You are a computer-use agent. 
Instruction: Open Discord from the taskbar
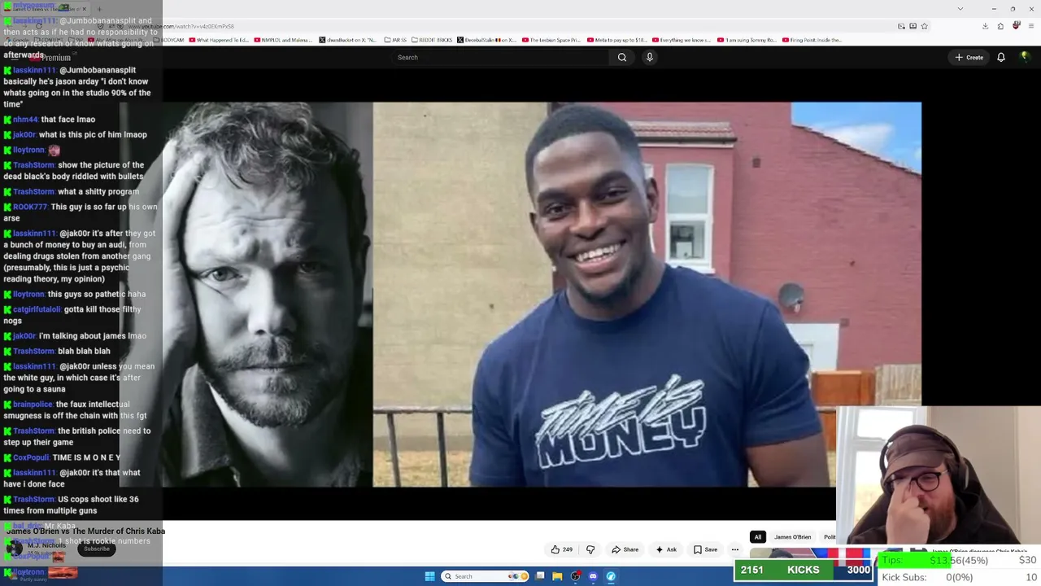click(x=593, y=576)
